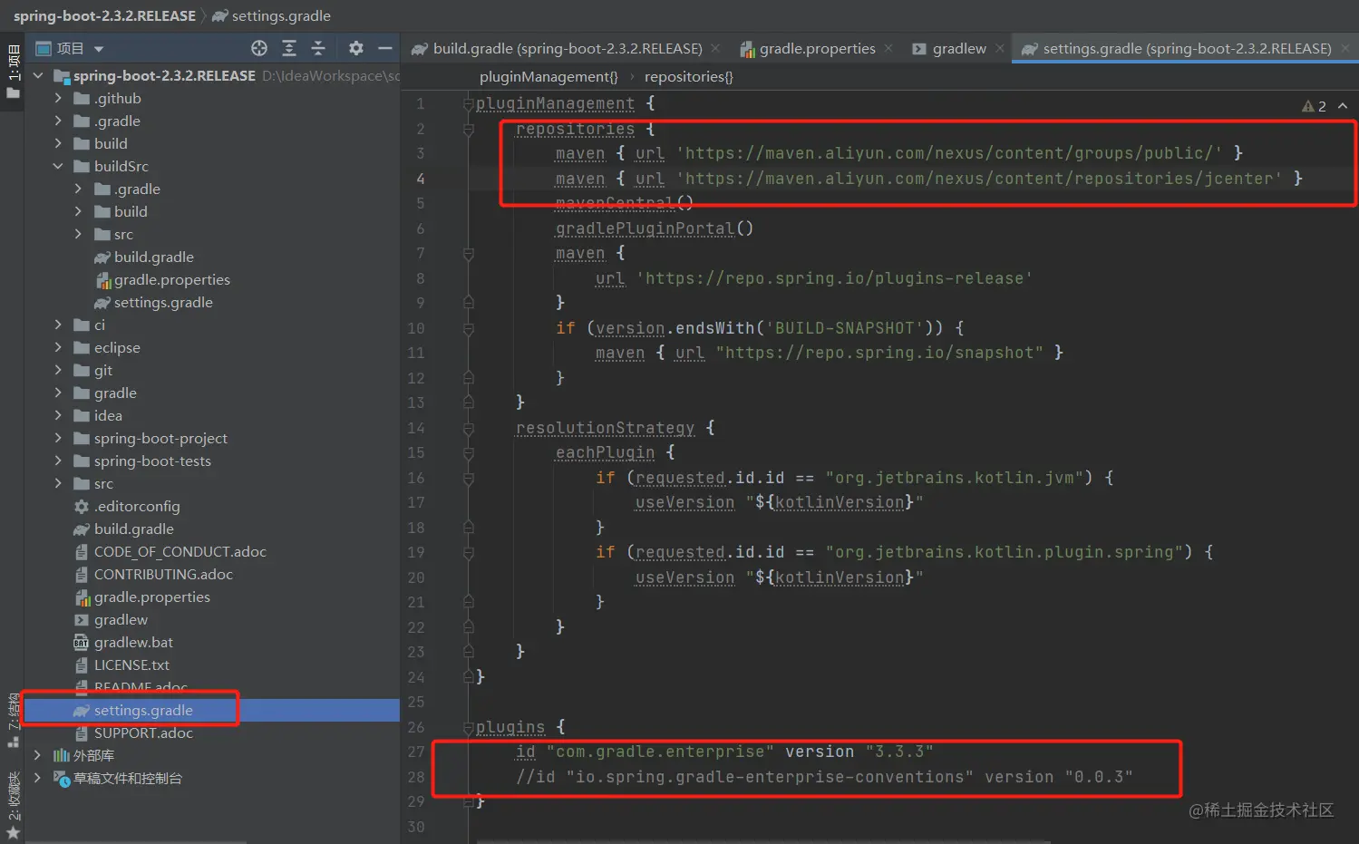The height and width of the screenshot is (844, 1359).
Task: Click the locate/select opened file target icon
Action: pyautogui.click(x=259, y=48)
